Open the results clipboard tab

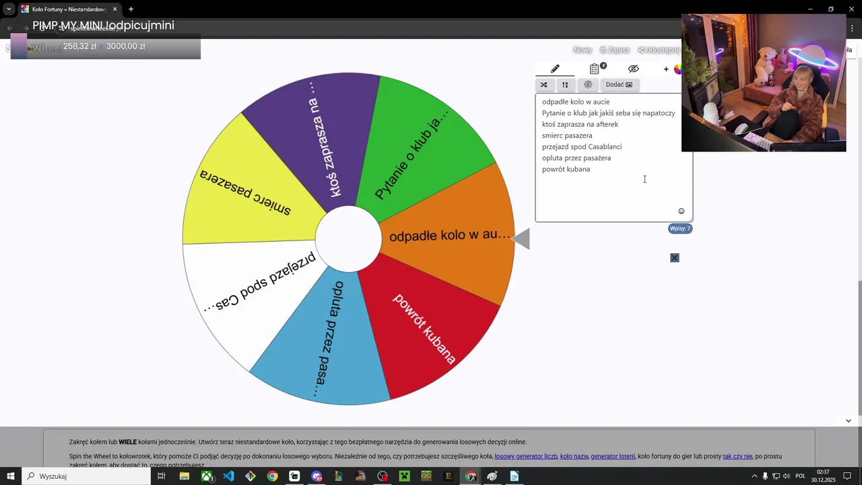[595, 69]
